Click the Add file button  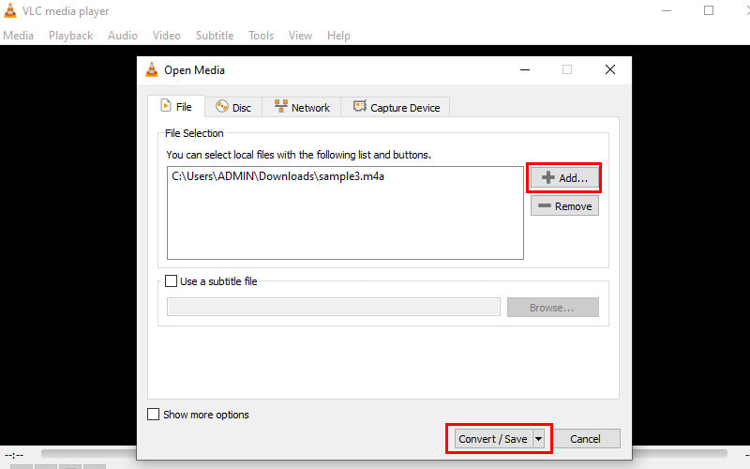pos(564,177)
